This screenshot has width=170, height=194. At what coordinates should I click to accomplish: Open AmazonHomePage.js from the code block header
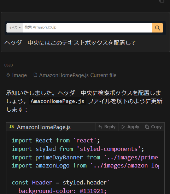44,127
